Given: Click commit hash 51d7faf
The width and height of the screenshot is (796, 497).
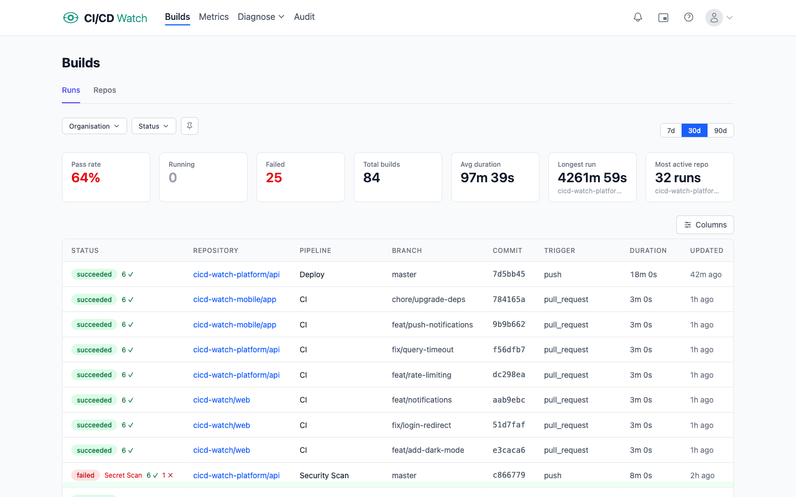Looking at the screenshot, I should tap(509, 425).
